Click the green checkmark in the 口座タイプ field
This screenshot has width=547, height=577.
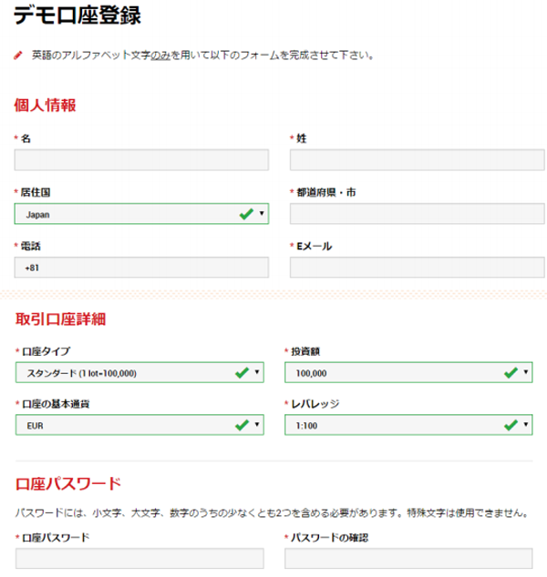(x=243, y=371)
